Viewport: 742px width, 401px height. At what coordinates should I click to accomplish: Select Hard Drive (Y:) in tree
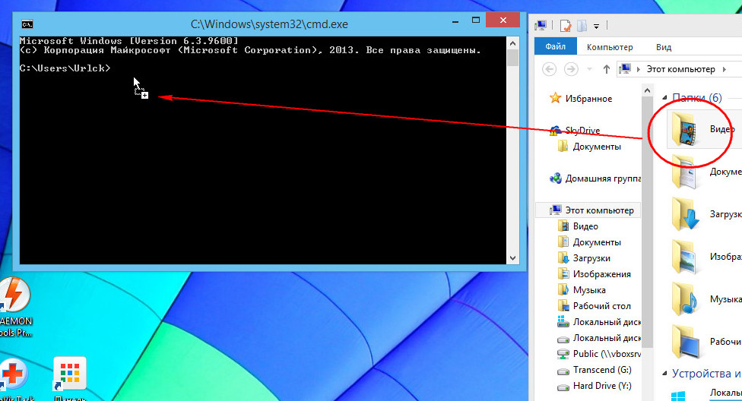coord(602,386)
